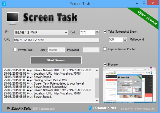Select the first Private Network URL log line
The image size is (160, 113).
(47, 70)
